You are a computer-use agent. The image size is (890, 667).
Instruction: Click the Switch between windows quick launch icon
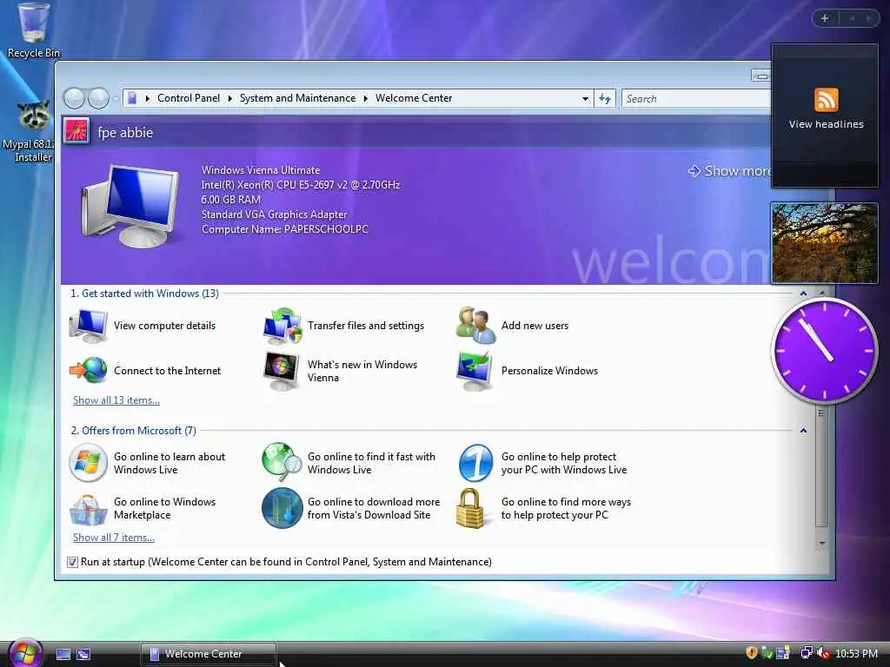[x=83, y=654]
